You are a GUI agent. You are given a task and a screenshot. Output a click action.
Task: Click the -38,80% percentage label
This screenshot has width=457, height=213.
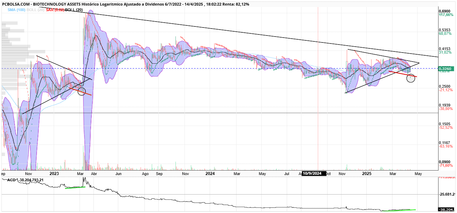[446, 109]
